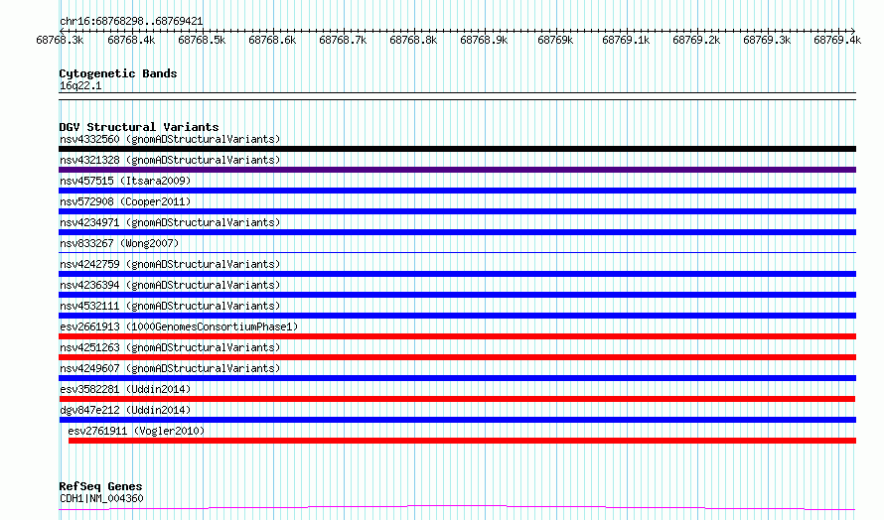884x520 pixels.
Task: Click the 68769k ruler tick label
Action: pos(555,40)
